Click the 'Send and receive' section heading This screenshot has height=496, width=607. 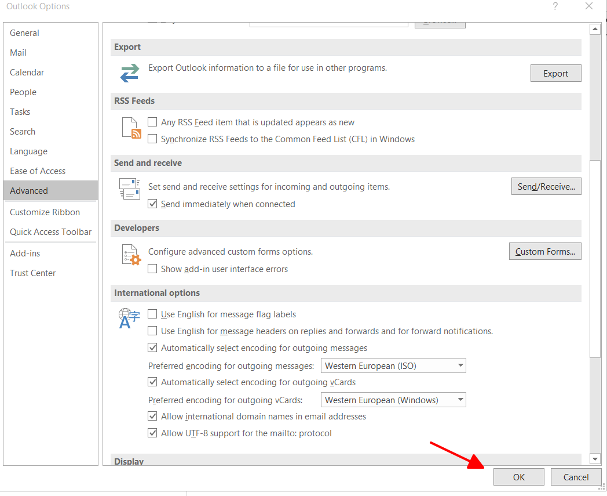tap(148, 163)
